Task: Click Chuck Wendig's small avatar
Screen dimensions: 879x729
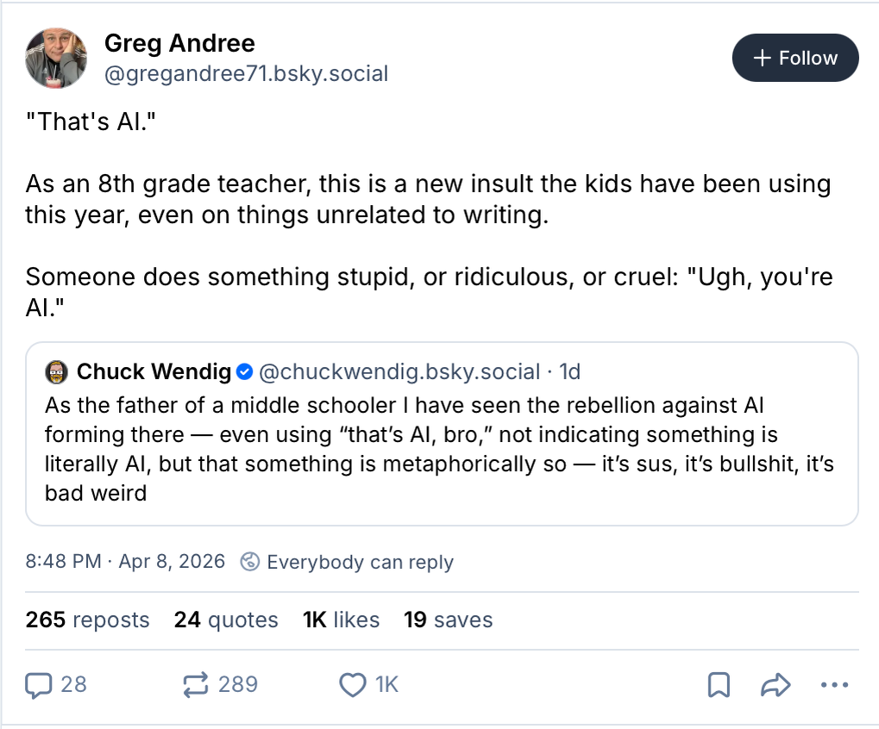Action: tap(57, 372)
